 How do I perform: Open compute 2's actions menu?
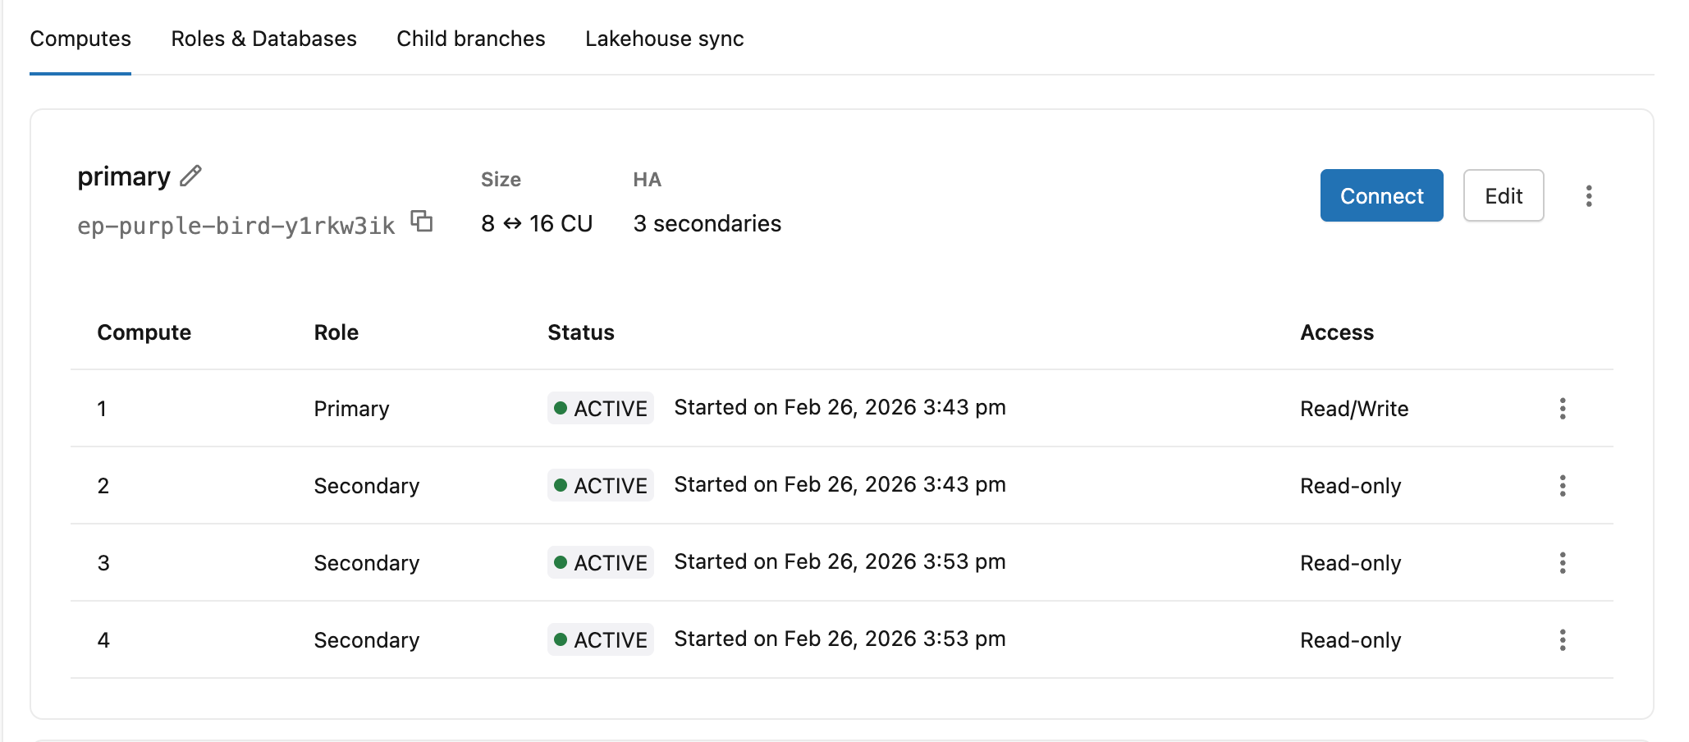click(x=1563, y=485)
